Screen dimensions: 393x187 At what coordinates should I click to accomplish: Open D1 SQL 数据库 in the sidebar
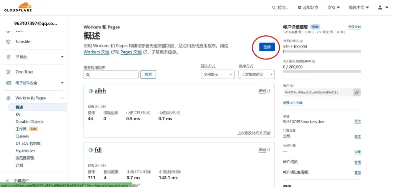click(x=28, y=144)
